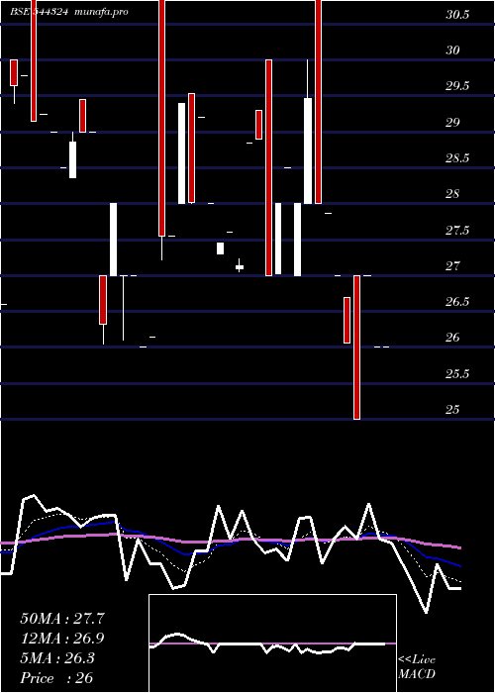Click the BSE 544324 ticker label
Viewport: 495px width, 693px height.
39,12
